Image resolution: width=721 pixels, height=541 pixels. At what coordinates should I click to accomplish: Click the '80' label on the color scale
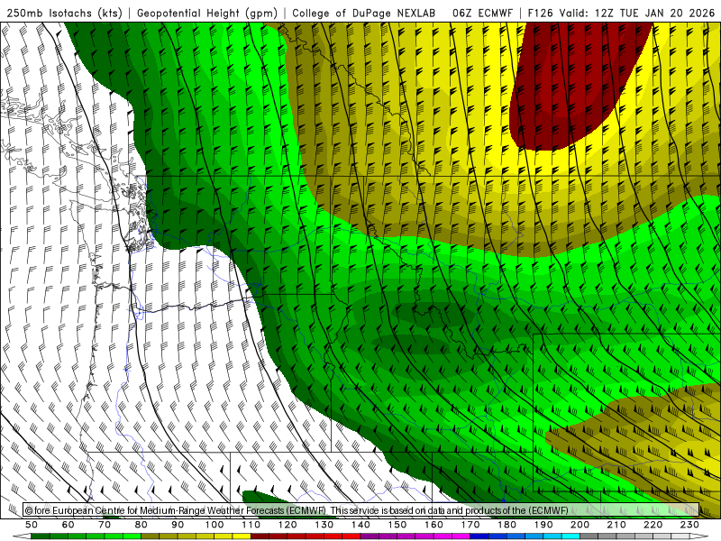(141, 525)
